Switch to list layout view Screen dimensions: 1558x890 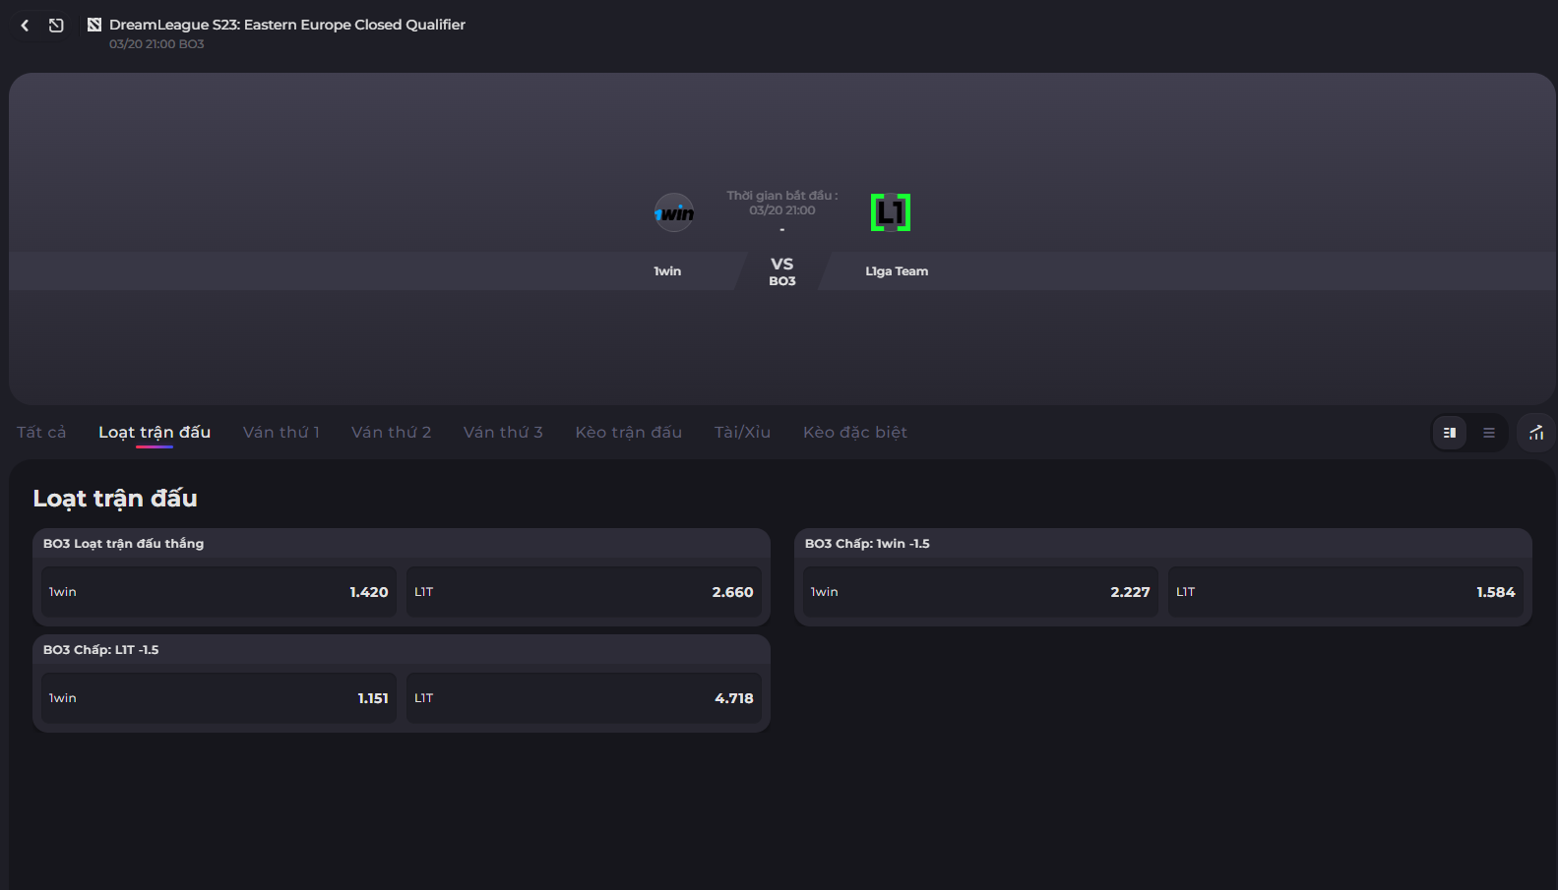tap(1489, 433)
